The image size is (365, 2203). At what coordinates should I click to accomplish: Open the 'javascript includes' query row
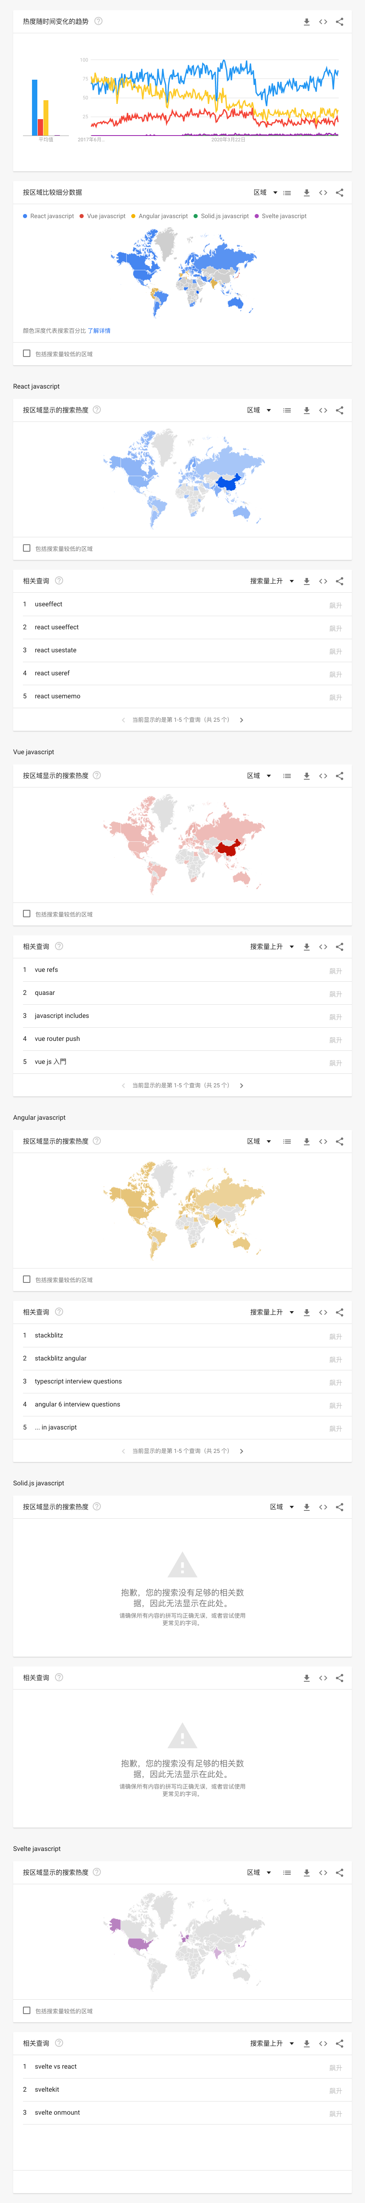(182, 1016)
